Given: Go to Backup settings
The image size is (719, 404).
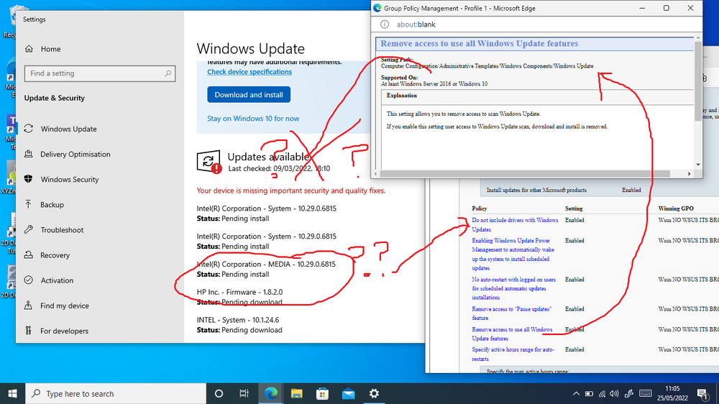Looking at the screenshot, I should [52, 205].
